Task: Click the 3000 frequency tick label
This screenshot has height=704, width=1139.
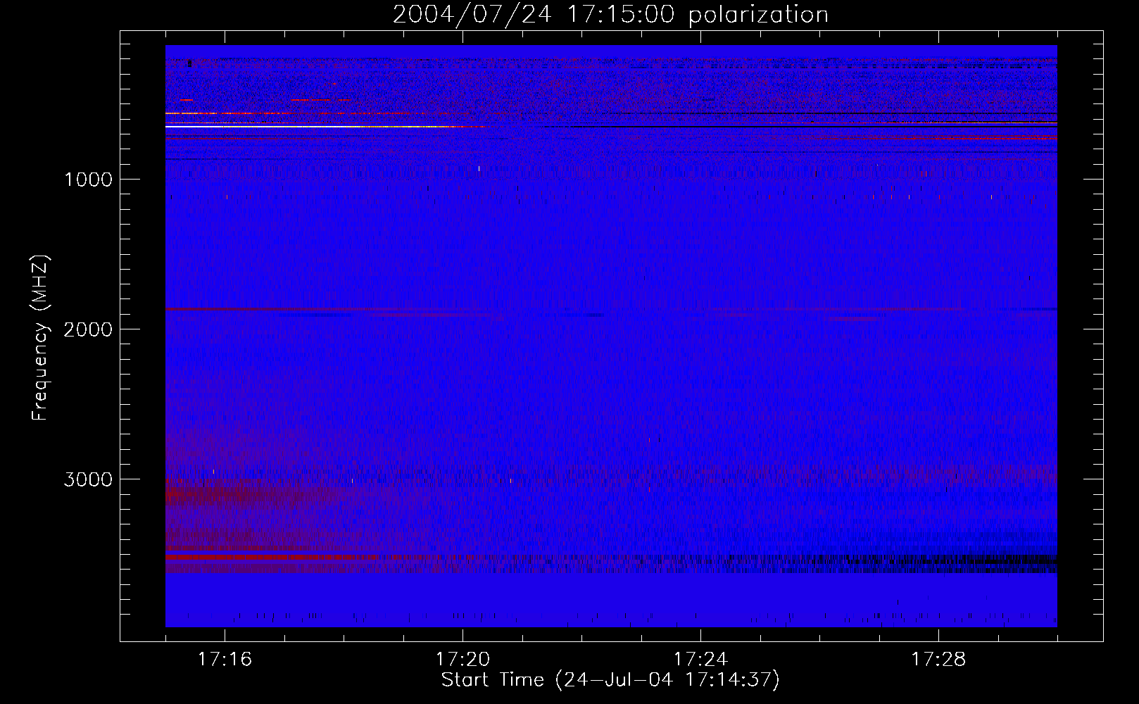Action: (88, 479)
